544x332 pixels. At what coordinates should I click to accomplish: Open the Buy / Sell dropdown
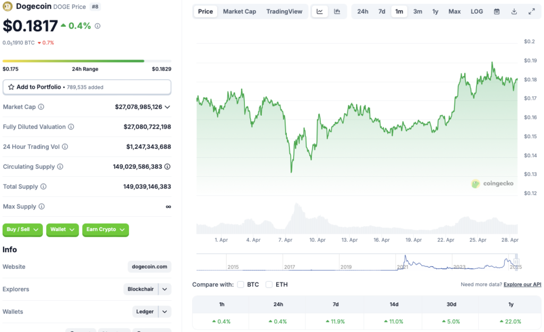coord(22,229)
